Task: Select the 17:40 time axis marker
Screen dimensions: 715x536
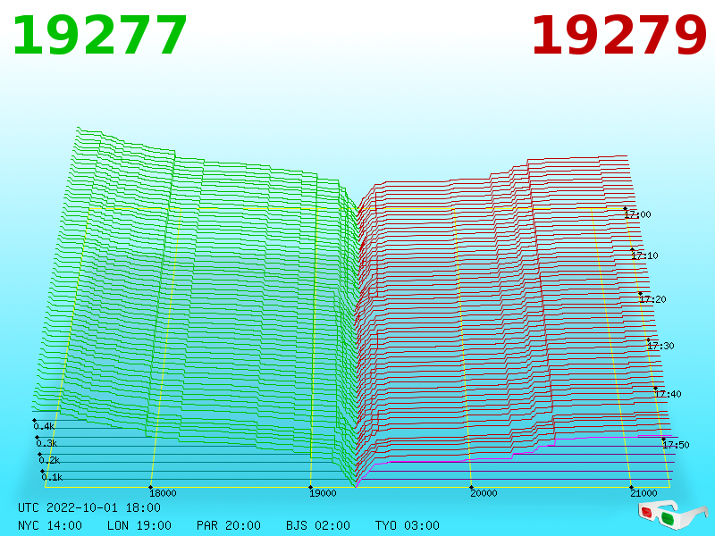Action: pos(668,394)
